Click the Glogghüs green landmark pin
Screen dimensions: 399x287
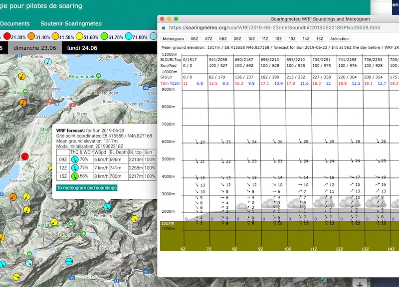click(29, 254)
